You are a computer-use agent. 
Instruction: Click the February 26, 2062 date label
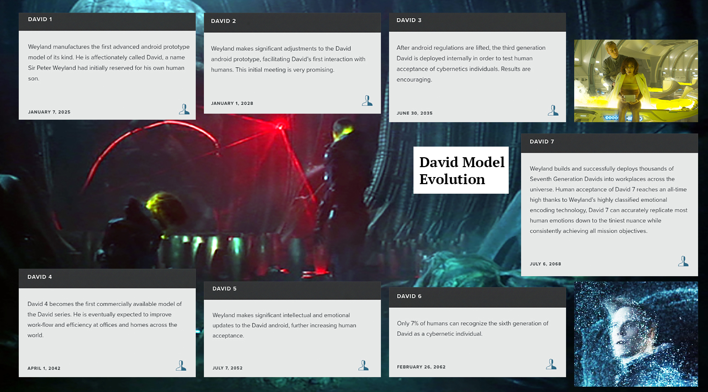[421, 367]
